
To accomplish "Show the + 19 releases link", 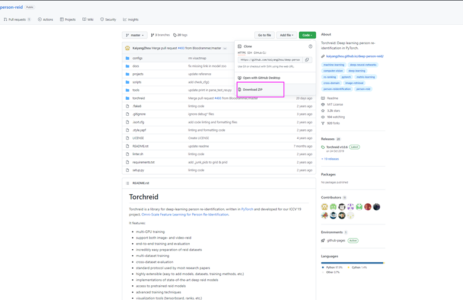I will (330, 159).
